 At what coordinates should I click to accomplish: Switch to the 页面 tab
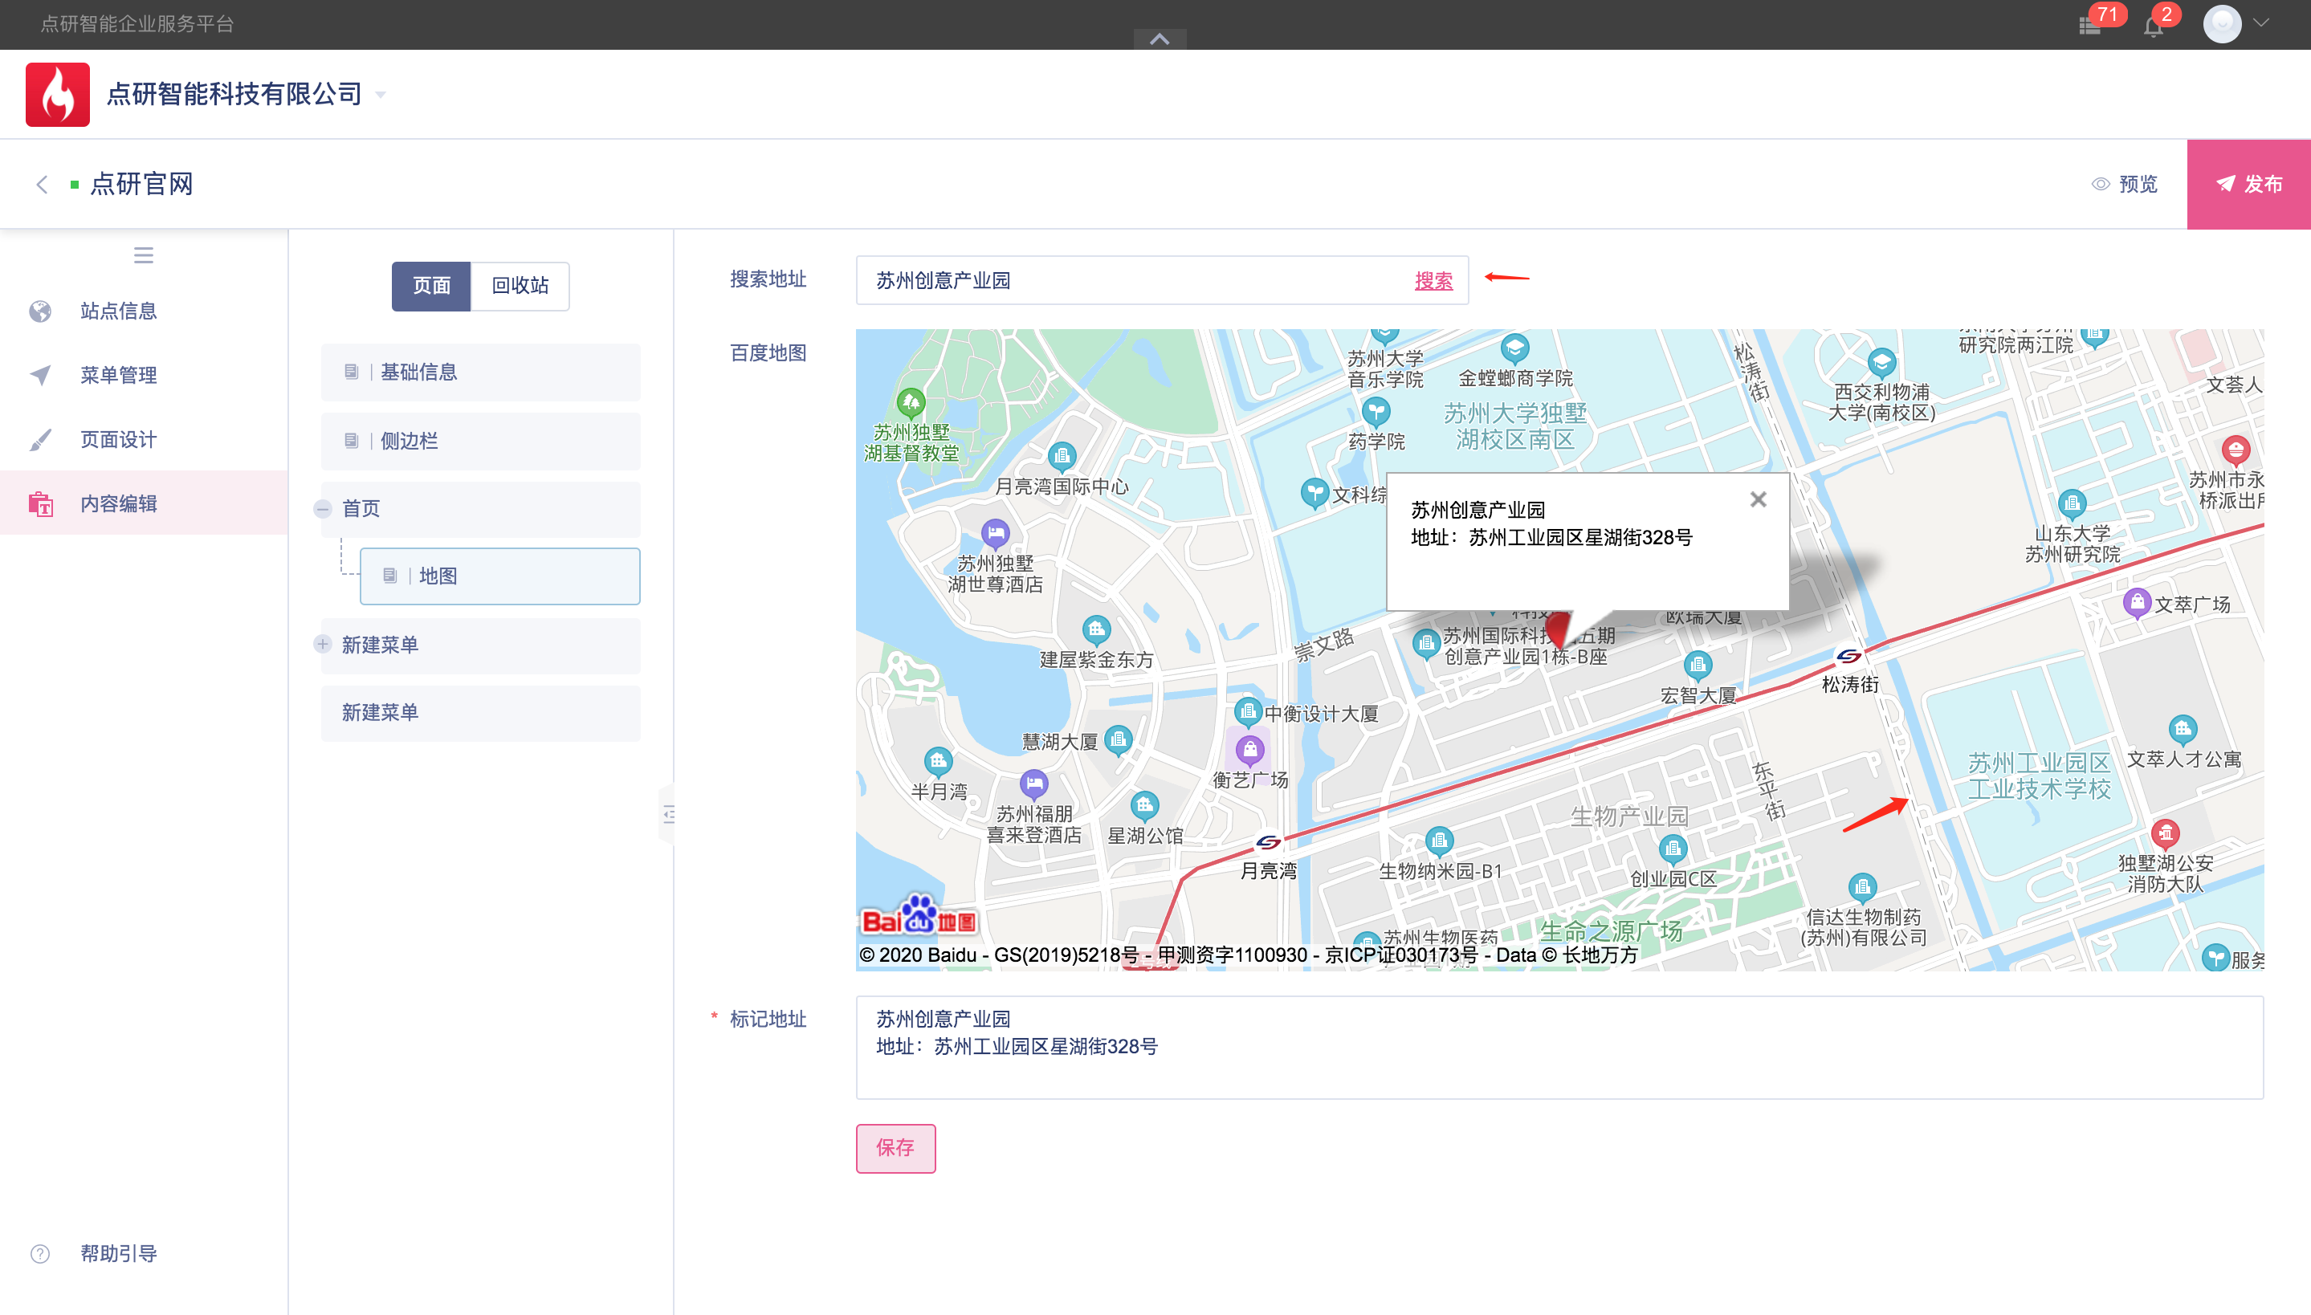click(430, 287)
